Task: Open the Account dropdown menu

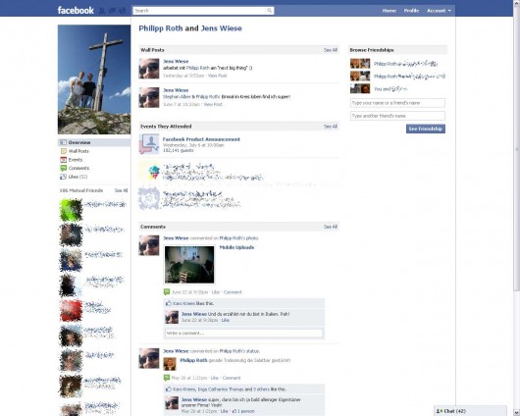Action: (x=439, y=11)
